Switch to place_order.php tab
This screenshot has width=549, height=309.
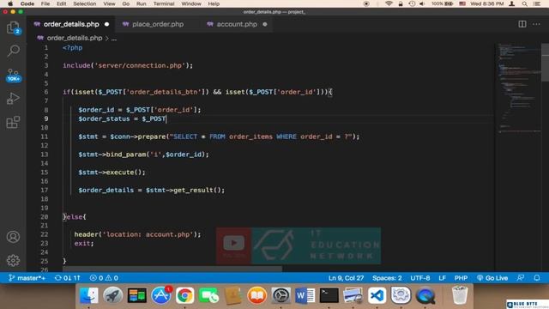158,24
